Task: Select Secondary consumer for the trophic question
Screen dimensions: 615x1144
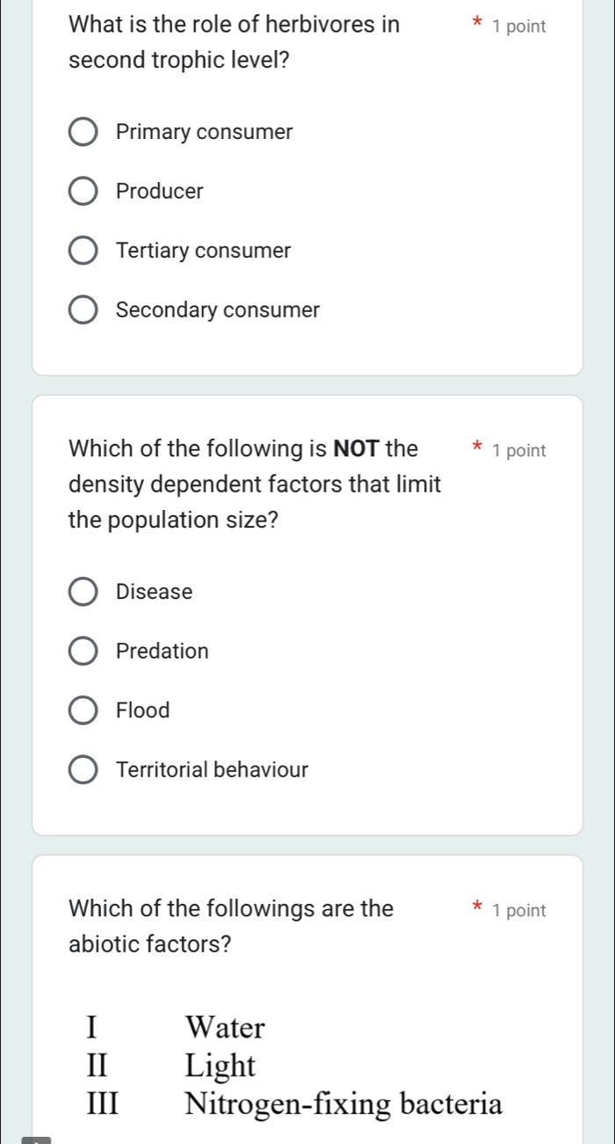Action: (x=83, y=310)
